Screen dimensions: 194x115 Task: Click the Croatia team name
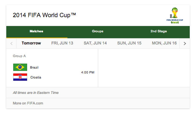point(36,77)
